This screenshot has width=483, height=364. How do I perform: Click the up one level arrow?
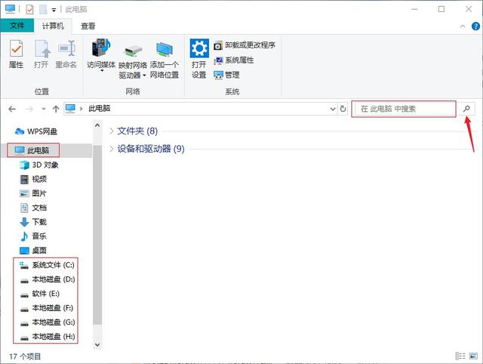coord(56,109)
